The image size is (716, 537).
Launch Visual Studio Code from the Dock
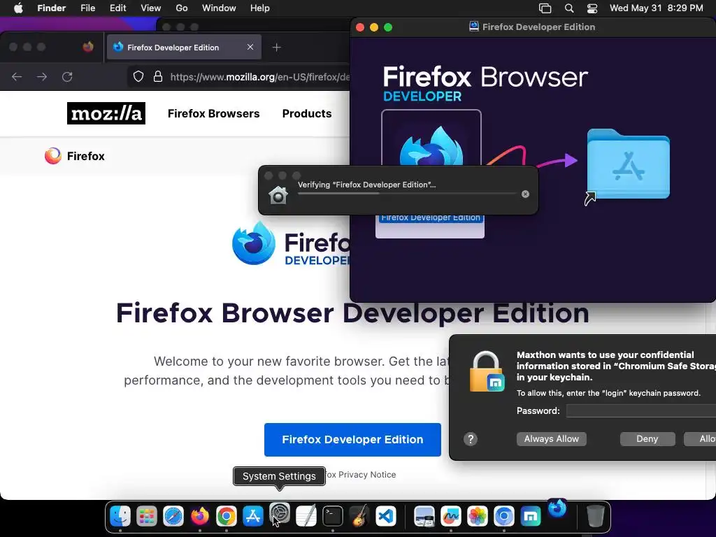[386, 517]
